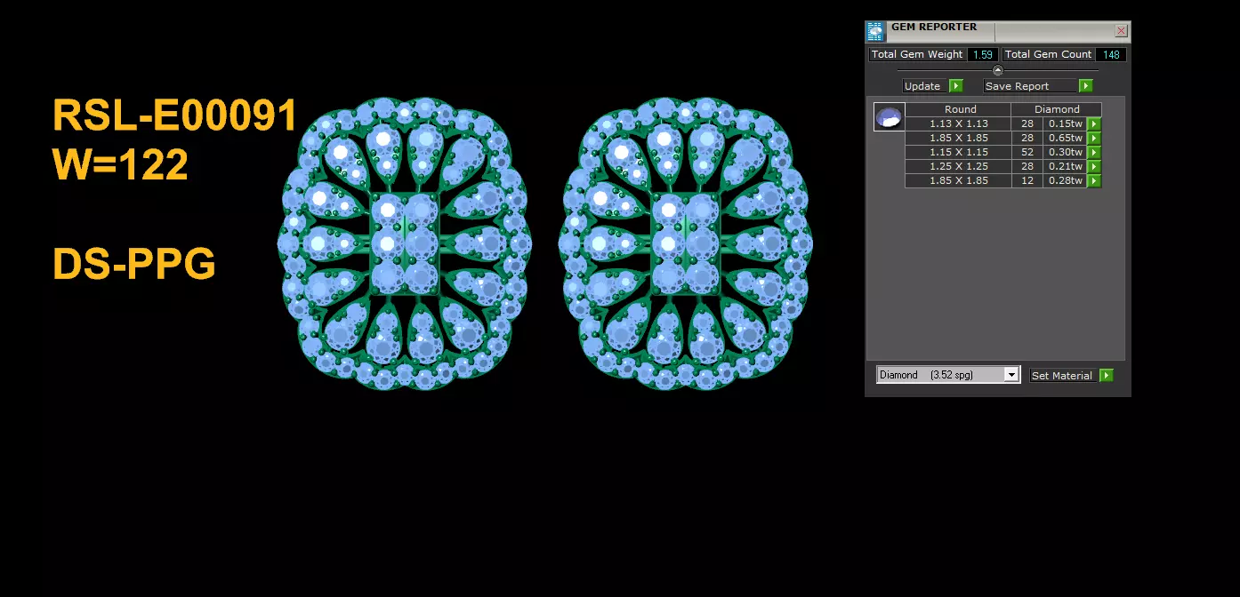
Task: Select the 1.15 X 1.15 size cell
Action: coord(959,153)
